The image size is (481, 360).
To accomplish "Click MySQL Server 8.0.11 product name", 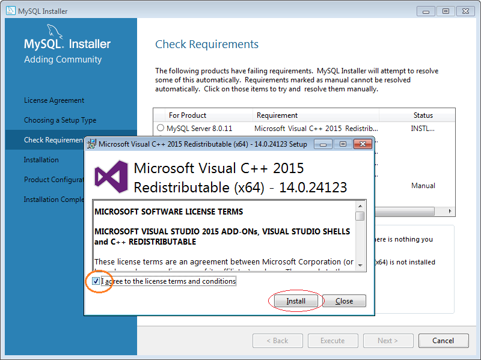I will coord(200,128).
